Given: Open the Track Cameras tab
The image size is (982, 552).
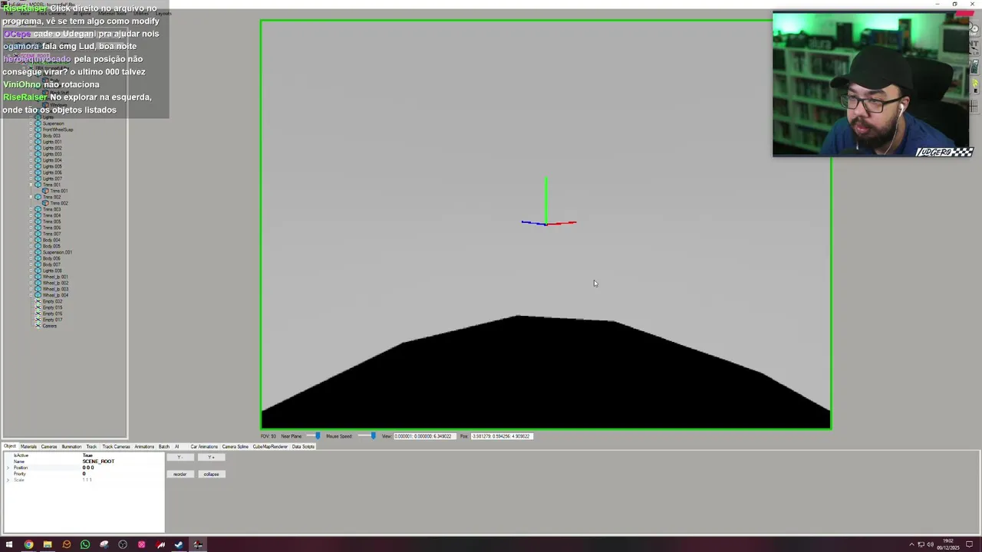Looking at the screenshot, I should [x=116, y=446].
